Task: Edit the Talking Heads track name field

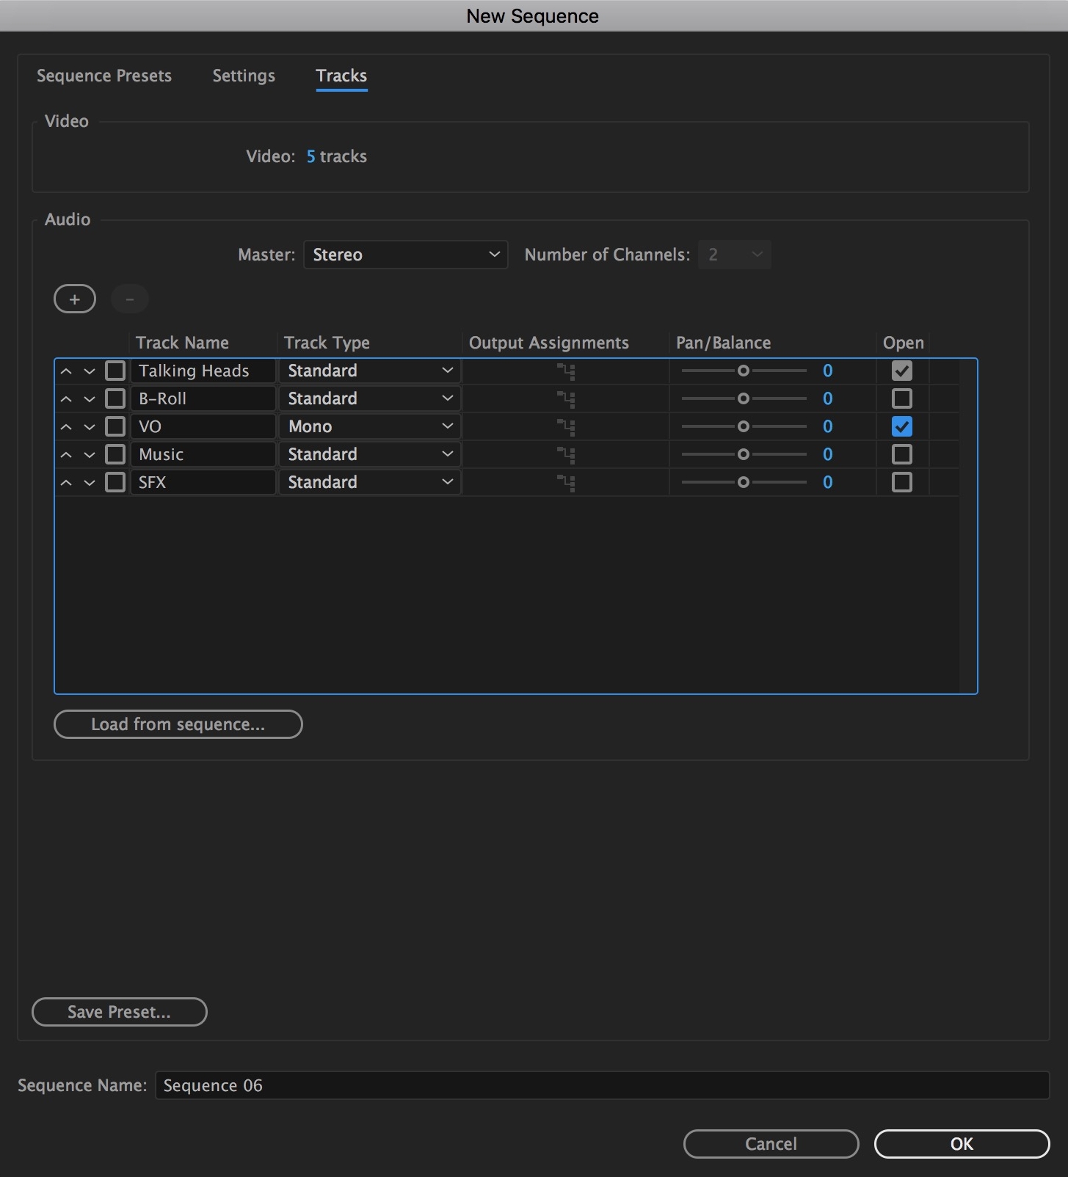Action: click(203, 371)
